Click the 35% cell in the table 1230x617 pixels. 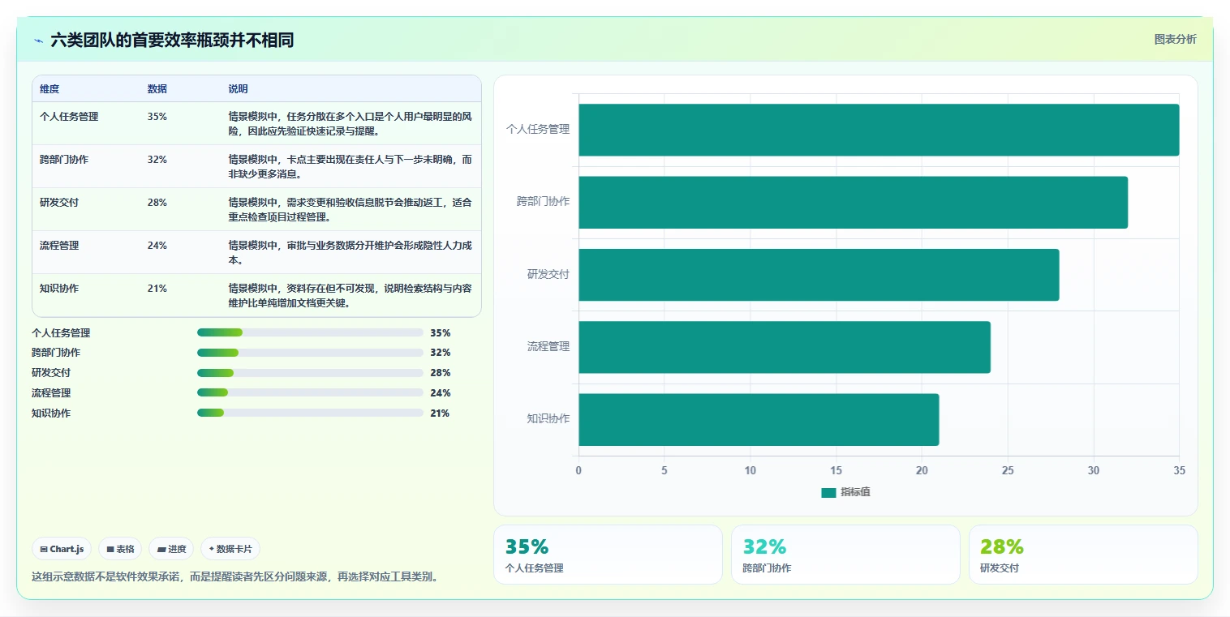tap(157, 117)
